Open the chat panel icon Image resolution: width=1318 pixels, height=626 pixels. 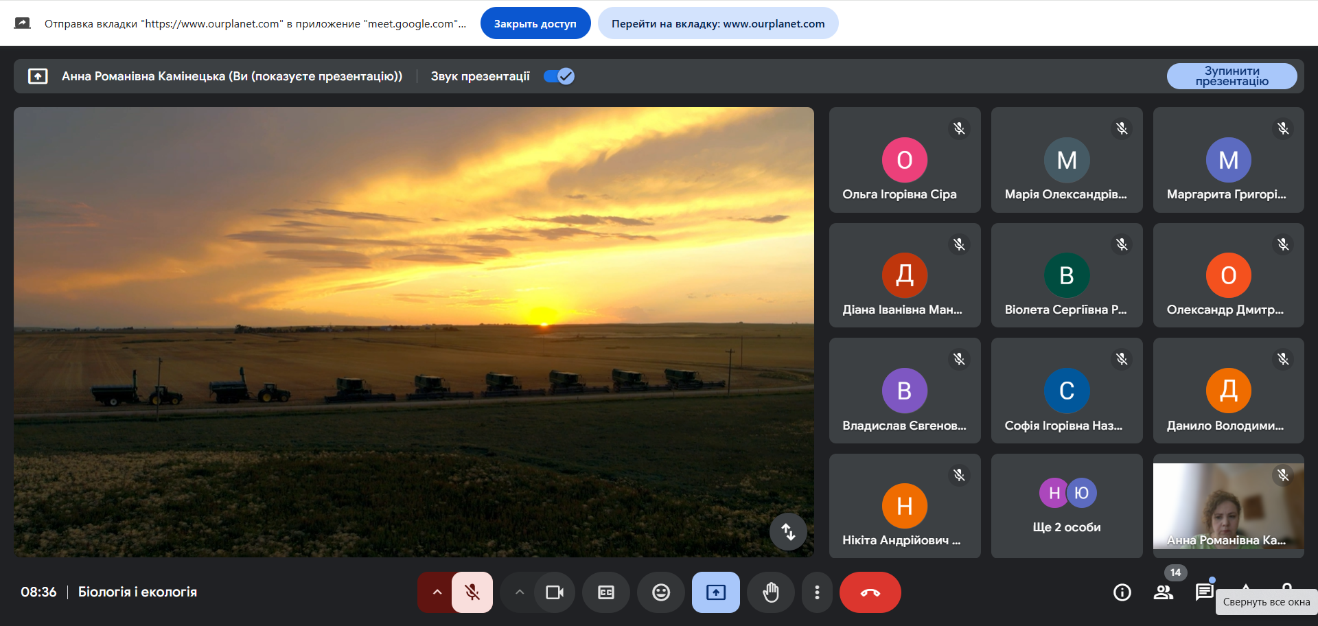[x=1203, y=592]
